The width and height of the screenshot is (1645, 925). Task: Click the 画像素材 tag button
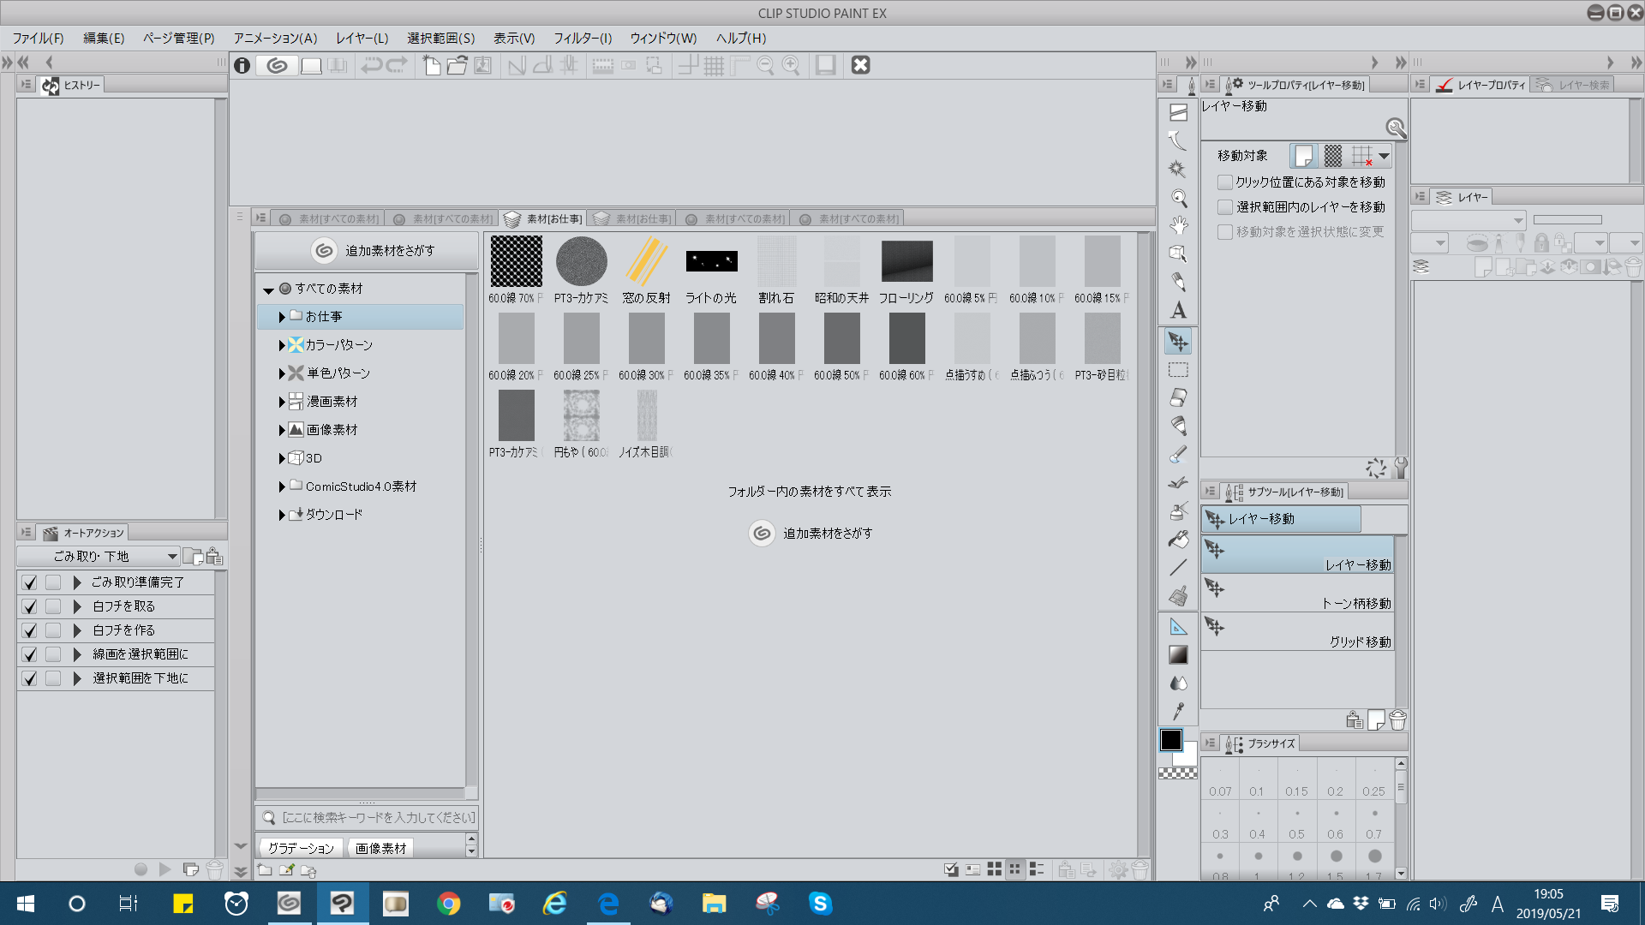pyautogui.click(x=380, y=848)
